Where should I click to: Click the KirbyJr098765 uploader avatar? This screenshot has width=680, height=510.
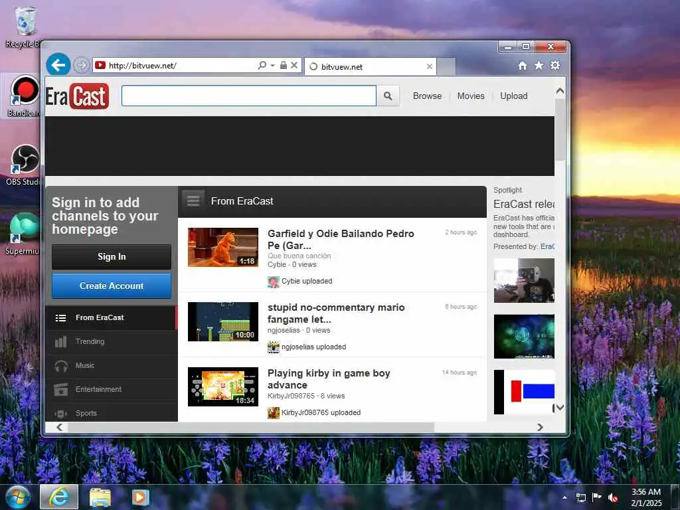[273, 413]
